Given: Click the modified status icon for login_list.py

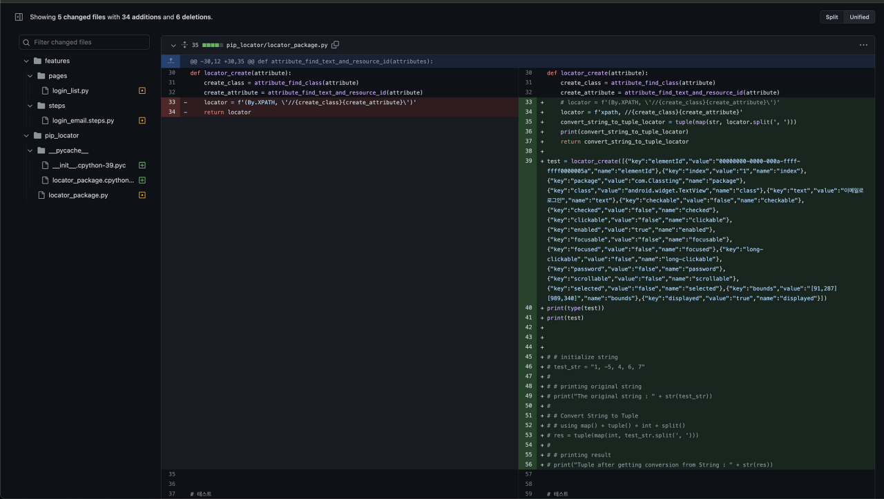Looking at the screenshot, I should pos(142,90).
